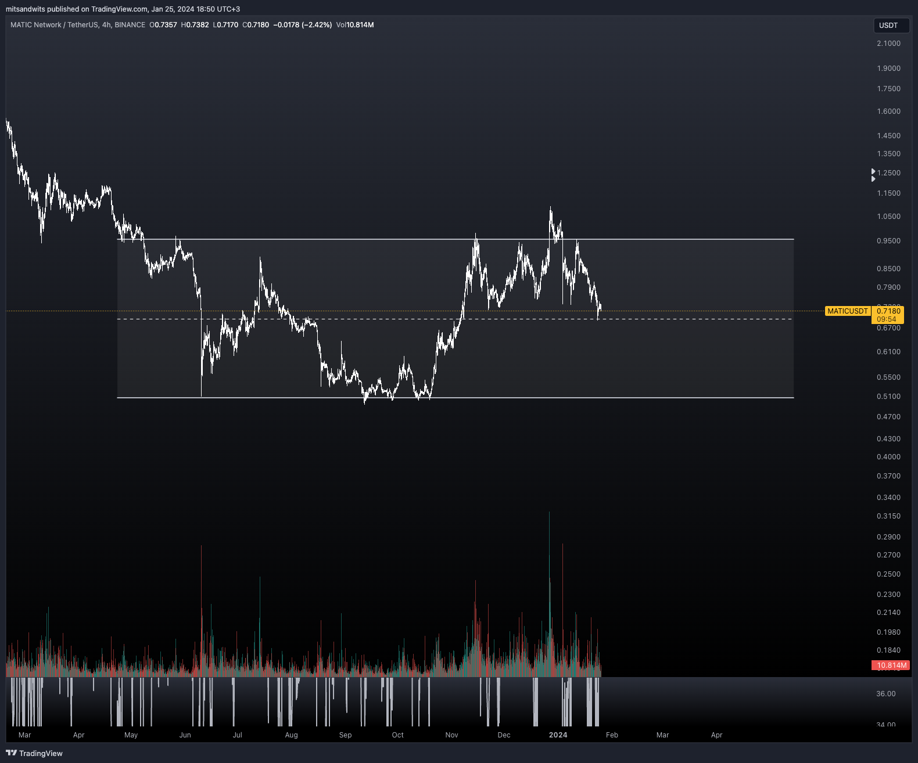Click the 36.00 indicator scale label
This screenshot has height=763, width=918.
coord(885,694)
